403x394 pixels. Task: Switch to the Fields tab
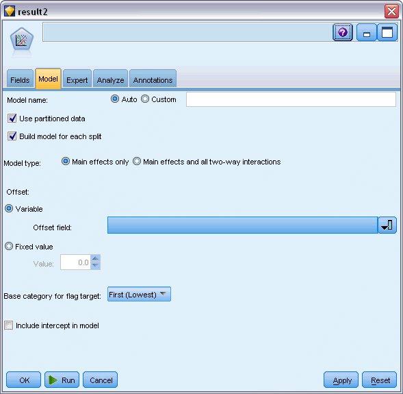pyautogui.click(x=20, y=79)
